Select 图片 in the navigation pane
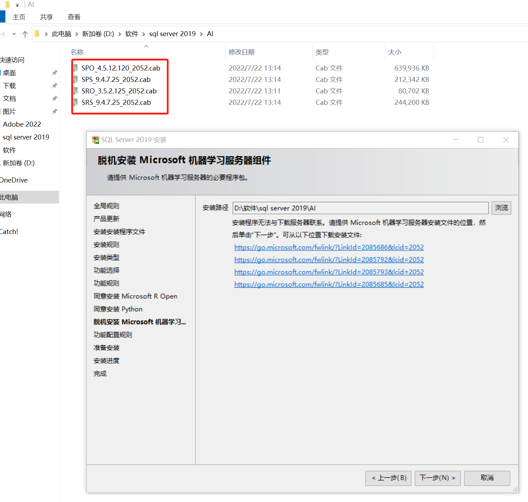 click(x=9, y=112)
